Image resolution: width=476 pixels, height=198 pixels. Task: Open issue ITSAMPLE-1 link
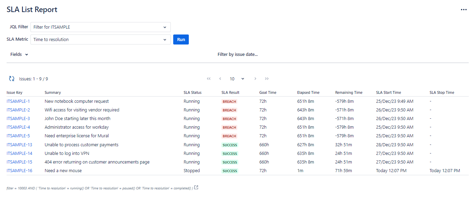[x=18, y=101]
